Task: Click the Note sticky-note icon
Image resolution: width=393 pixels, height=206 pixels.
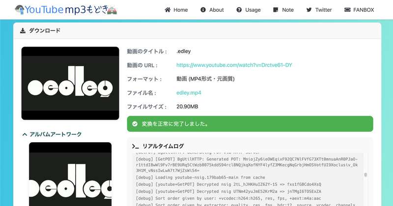Action: pyautogui.click(x=276, y=10)
